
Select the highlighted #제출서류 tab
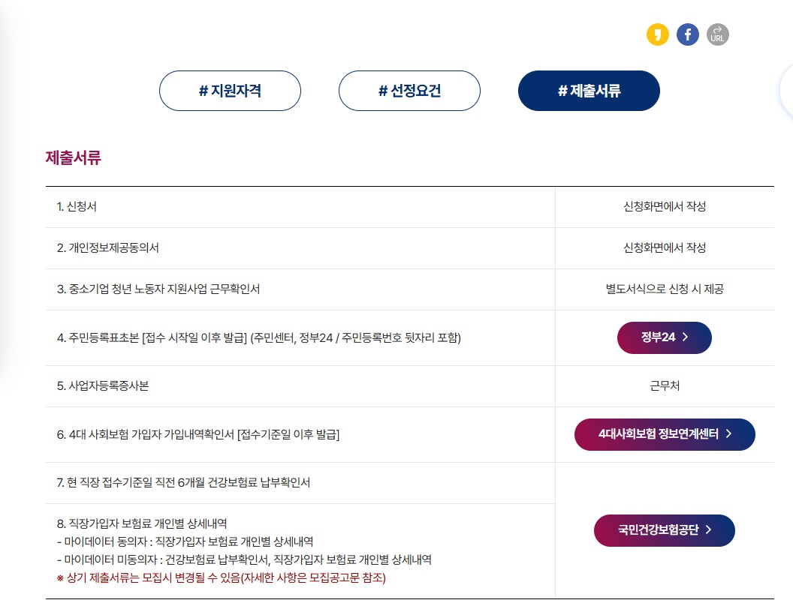point(589,91)
